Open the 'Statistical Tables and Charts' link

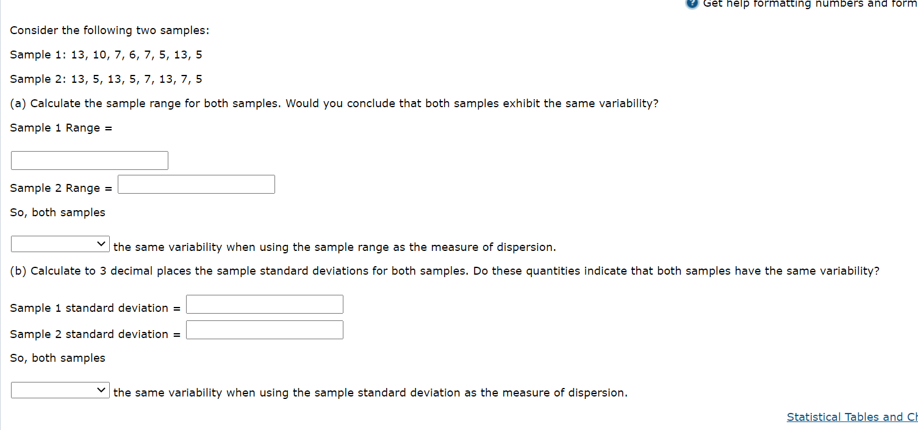pyautogui.click(x=851, y=417)
